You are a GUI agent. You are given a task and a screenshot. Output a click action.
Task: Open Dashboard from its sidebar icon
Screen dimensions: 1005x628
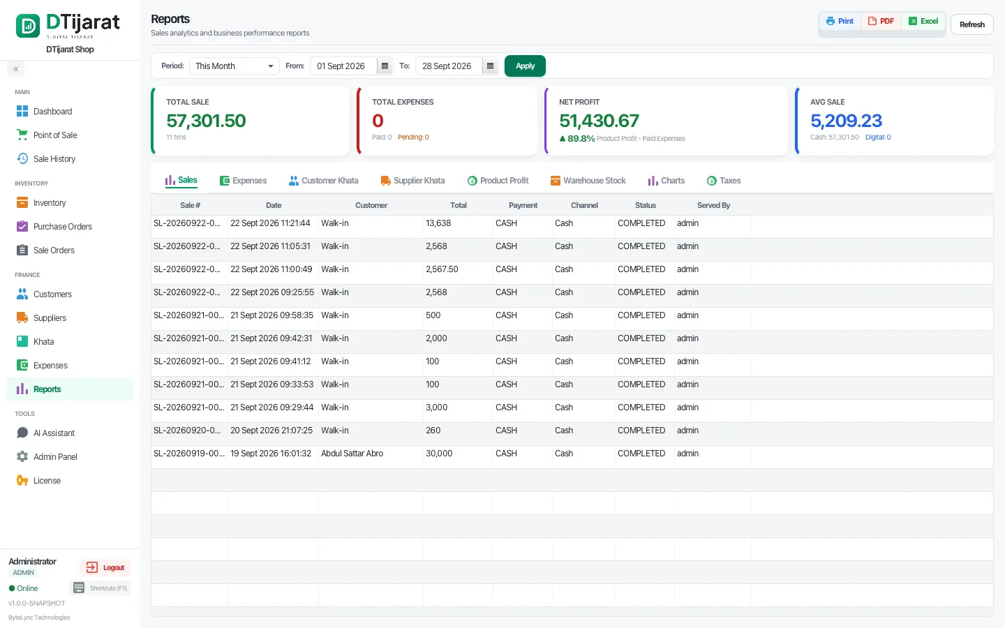[22, 112]
